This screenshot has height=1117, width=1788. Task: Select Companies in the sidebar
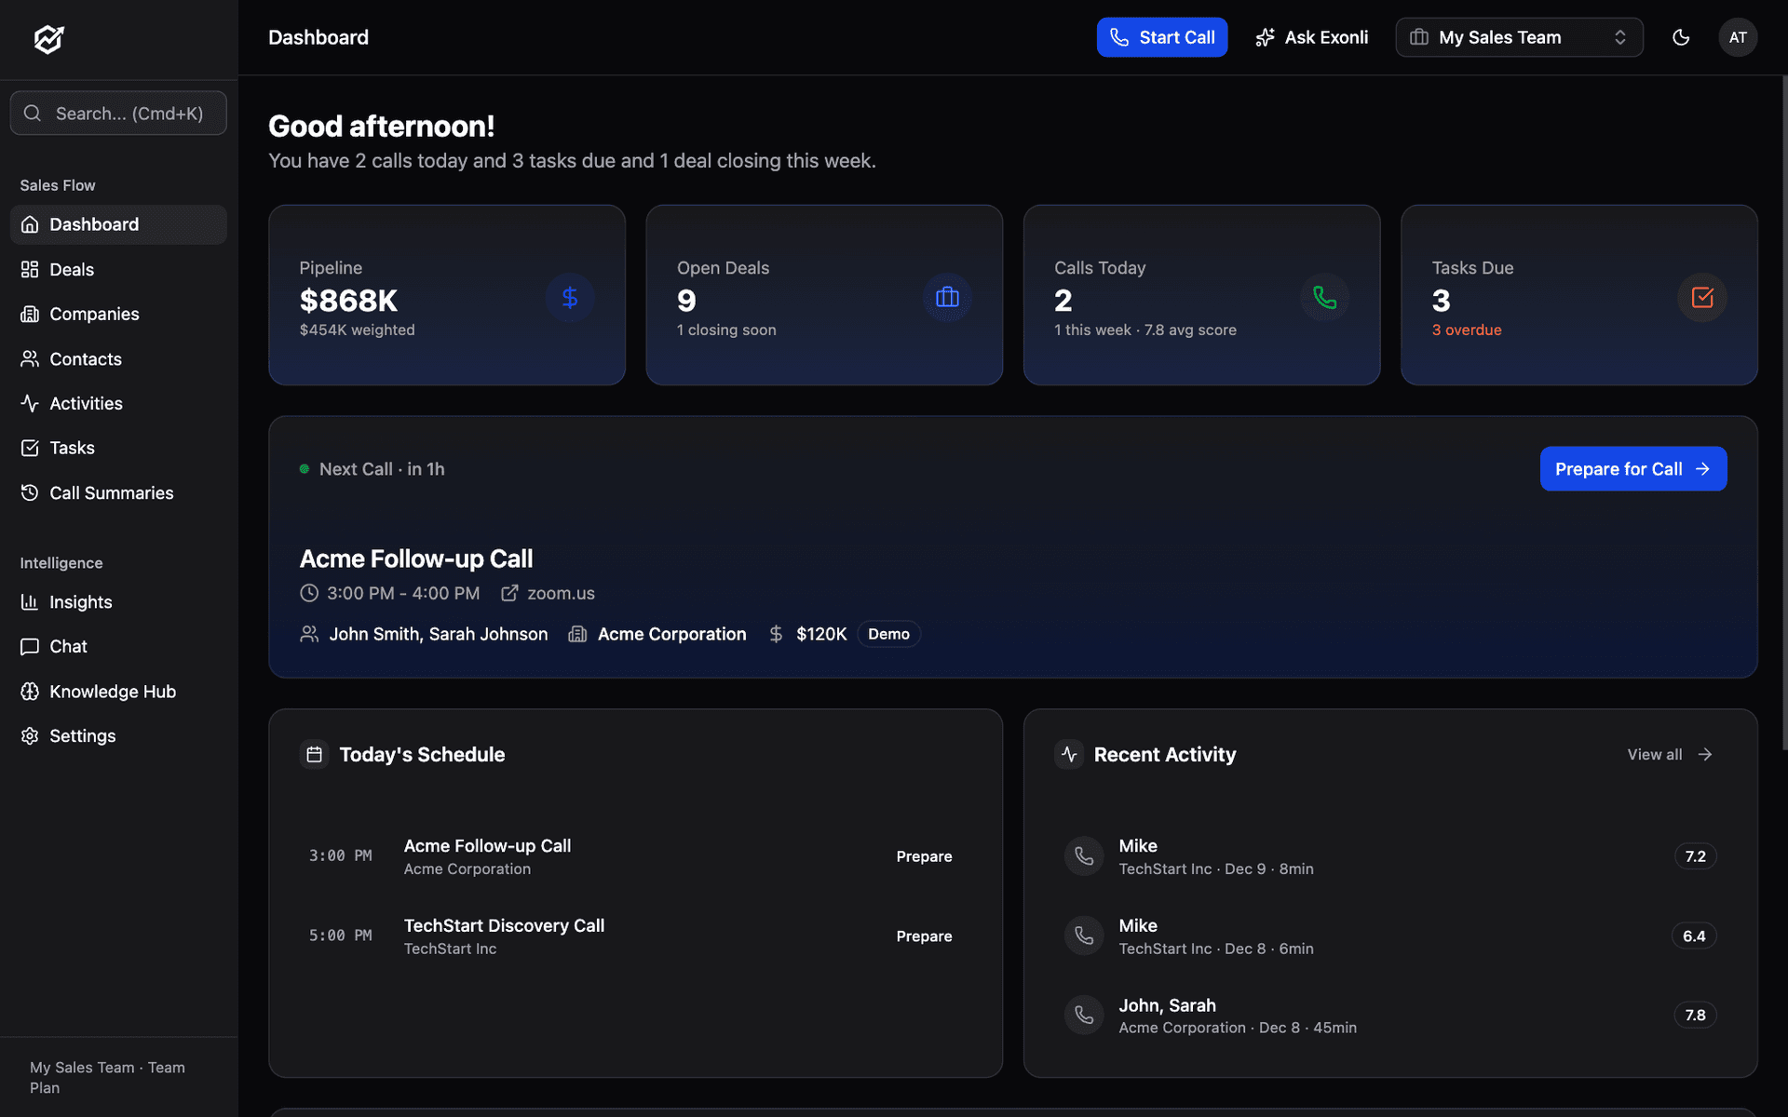pyautogui.click(x=94, y=314)
